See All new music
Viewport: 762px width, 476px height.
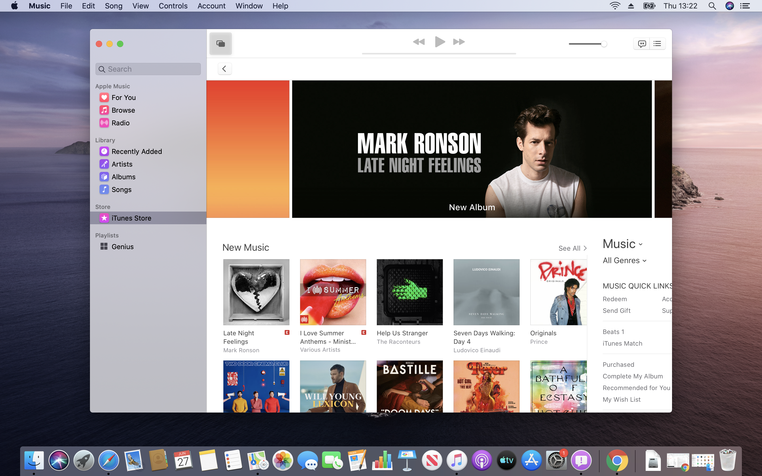[573, 248]
